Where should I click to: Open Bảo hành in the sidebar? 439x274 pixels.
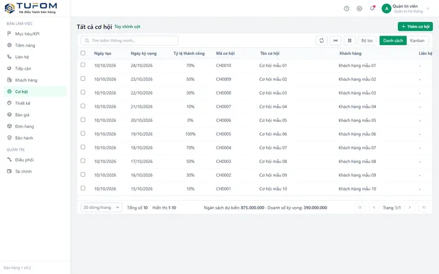click(35, 138)
